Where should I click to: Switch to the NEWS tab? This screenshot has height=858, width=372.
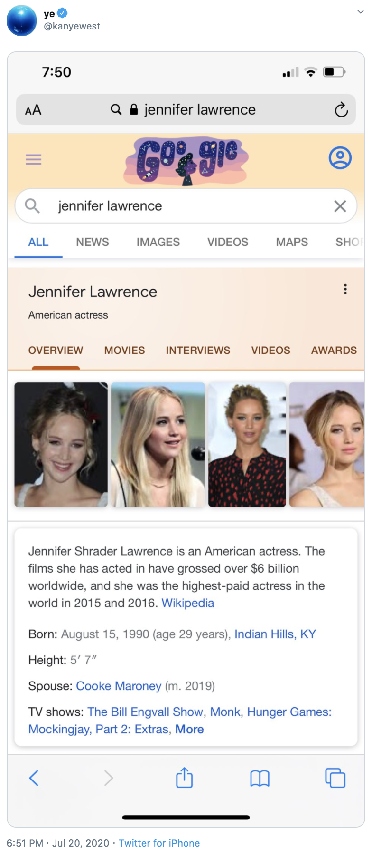point(93,242)
